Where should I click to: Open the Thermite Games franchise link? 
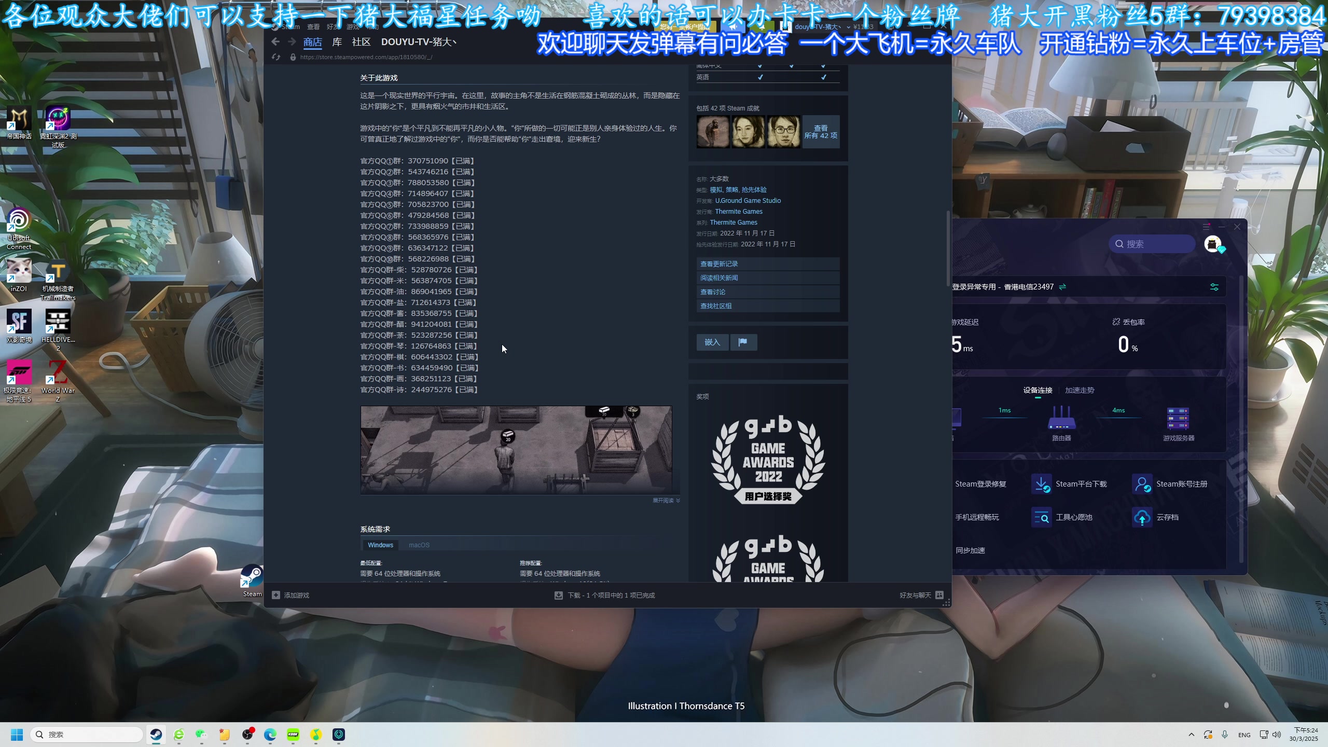(x=734, y=223)
